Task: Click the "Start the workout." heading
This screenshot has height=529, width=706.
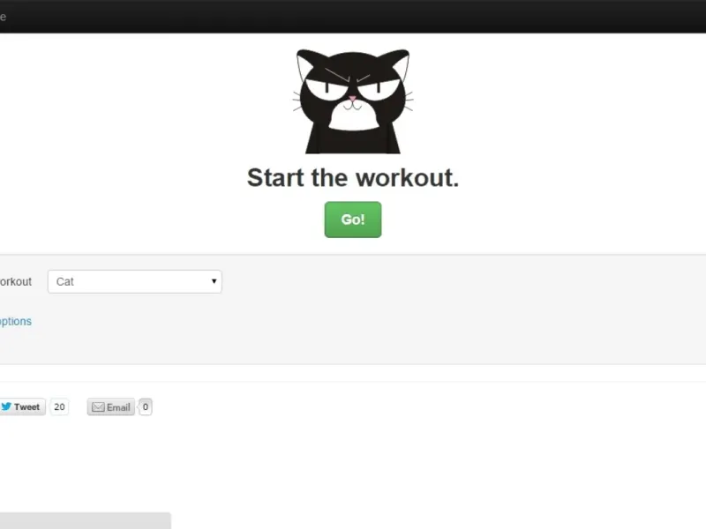Action: [x=353, y=178]
